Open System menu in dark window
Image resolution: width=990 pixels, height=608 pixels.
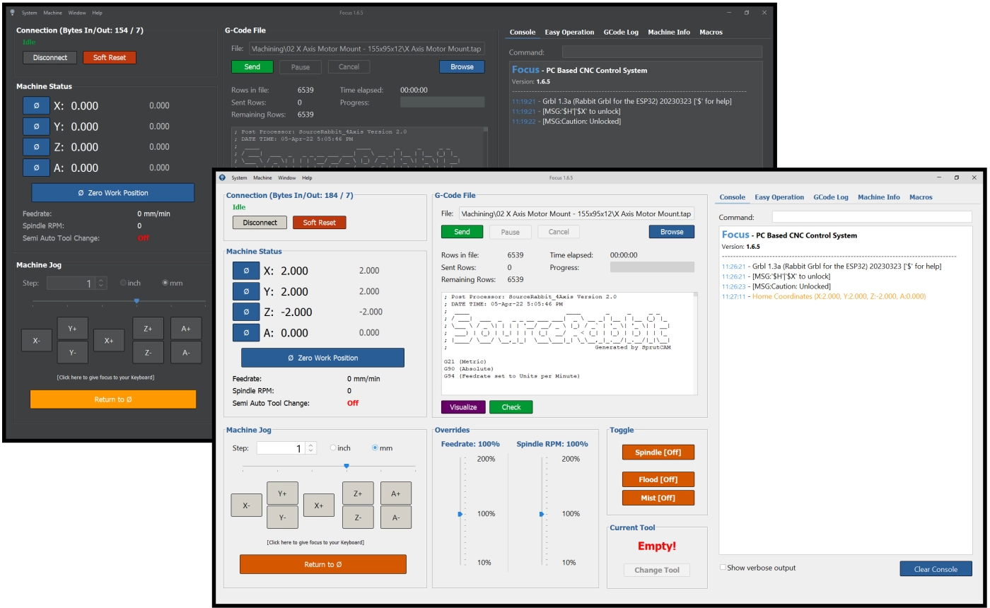point(30,13)
